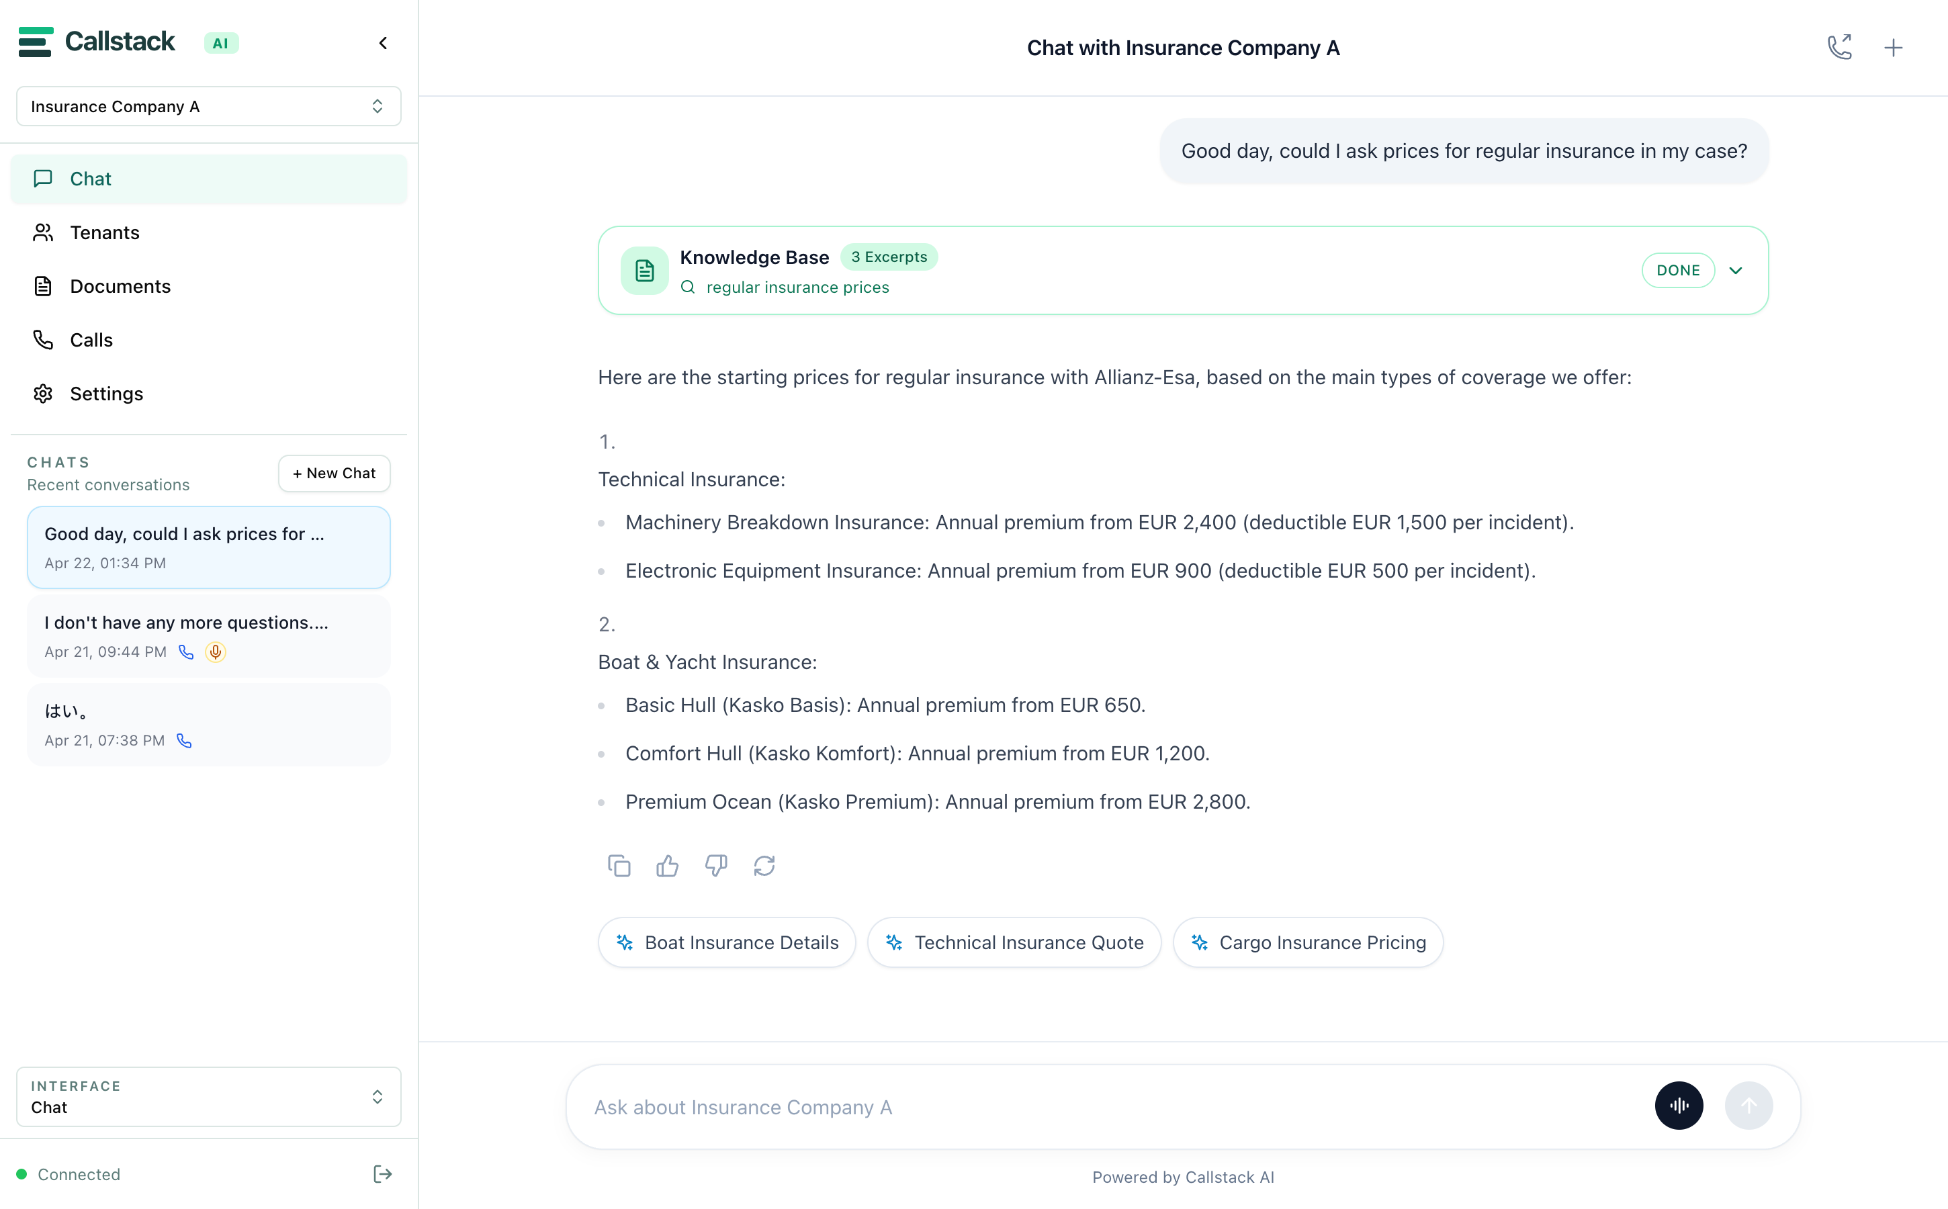
Task: Click the copy response icon
Action: (619, 865)
